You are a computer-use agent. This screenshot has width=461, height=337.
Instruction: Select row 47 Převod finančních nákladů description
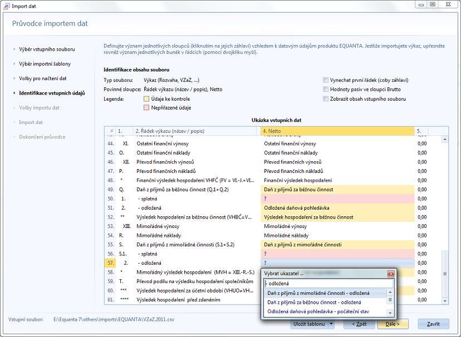pyautogui.click(x=166, y=171)
